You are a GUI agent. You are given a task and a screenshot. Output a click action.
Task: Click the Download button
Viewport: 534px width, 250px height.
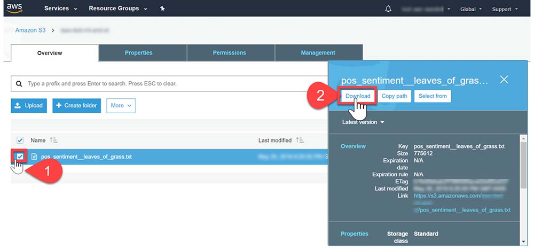coord(358,96)
